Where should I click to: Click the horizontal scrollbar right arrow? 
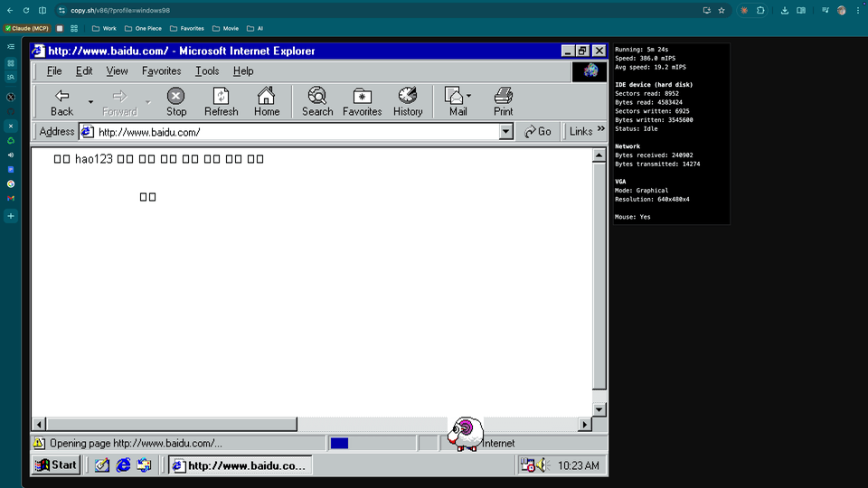[585, 424]
